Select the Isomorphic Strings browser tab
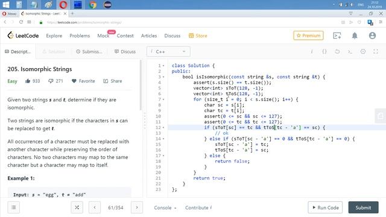This screenshot has width=386, height=217. (43, 13)
